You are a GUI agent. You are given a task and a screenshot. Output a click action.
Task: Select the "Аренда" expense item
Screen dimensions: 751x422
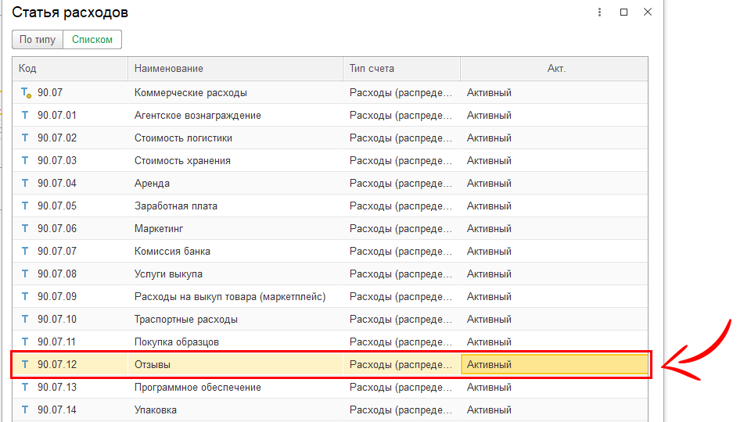[152, 184]
